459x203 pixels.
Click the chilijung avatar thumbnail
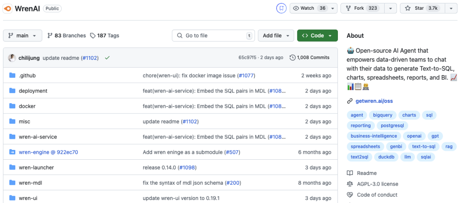tap(12, 58)
